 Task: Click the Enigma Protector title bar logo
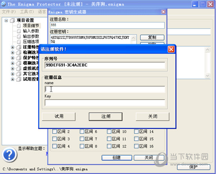point(3,4)
